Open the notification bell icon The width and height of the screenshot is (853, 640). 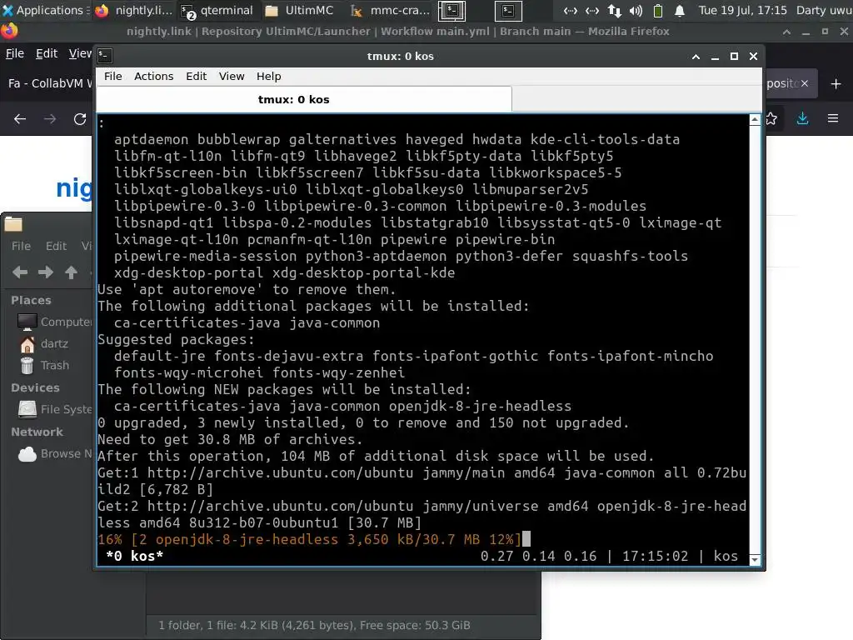point(680,10)
